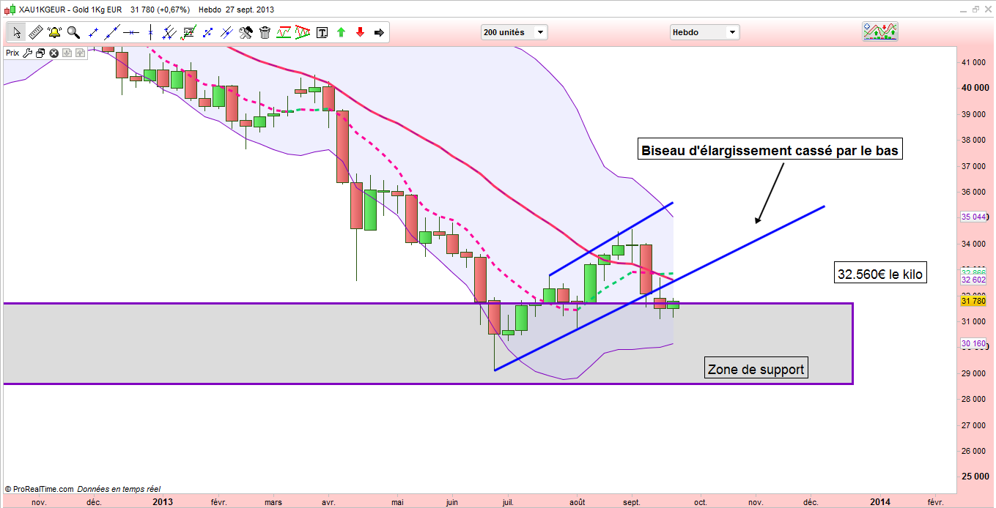Screen dimensions: 996x508
Task: Click the 'oct.' label on time axis
Action: point(701,502)
